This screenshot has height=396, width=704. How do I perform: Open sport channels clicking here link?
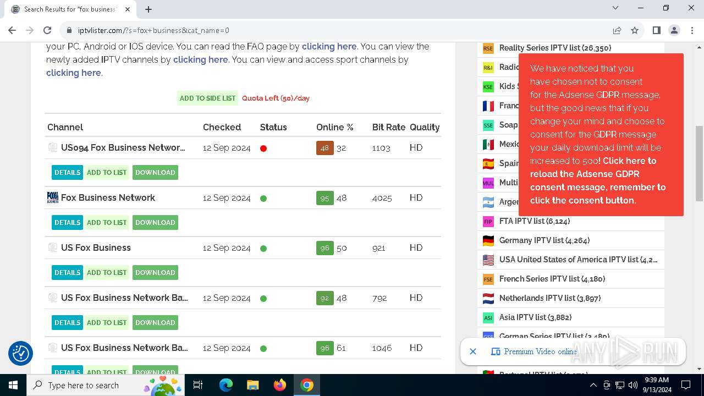(73, 73)
